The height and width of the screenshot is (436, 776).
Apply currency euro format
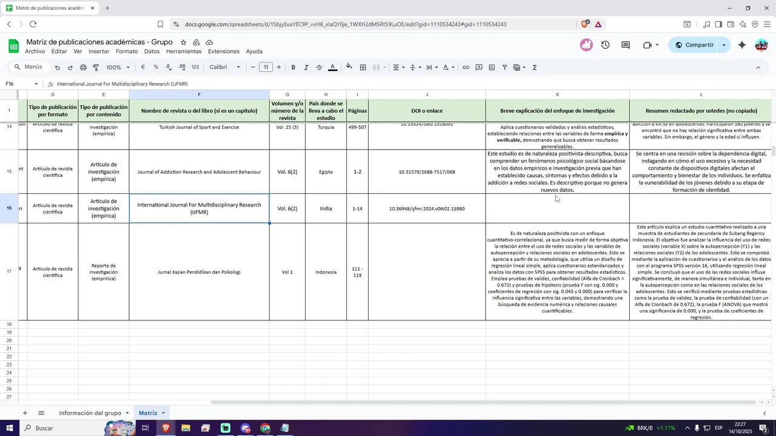pos(143,67)
